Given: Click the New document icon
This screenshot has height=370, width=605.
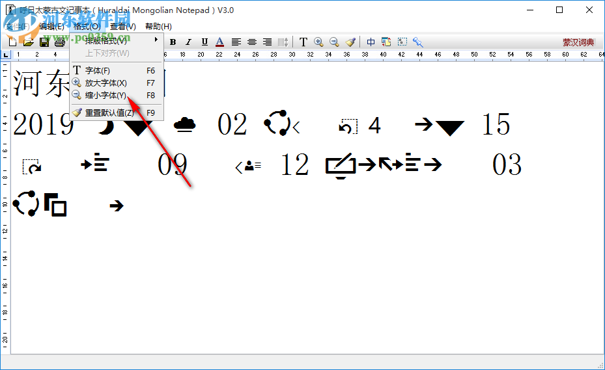Looking at the screenshot, I should 12,42.
